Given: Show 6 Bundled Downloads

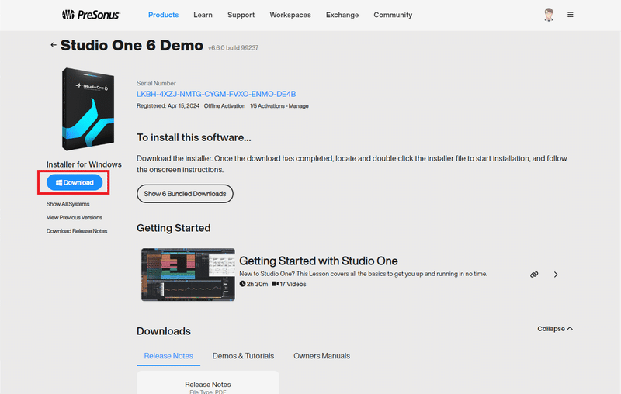Looking at the screenshot, I should click(x=185, y=194).
